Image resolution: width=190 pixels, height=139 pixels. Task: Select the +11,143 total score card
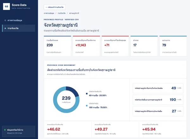[86, 46]
